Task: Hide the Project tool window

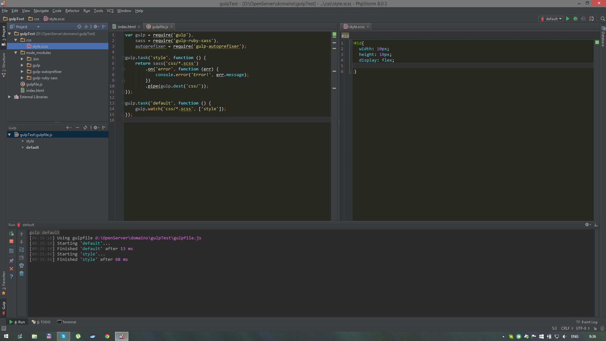Action: (x=104, y=27)
